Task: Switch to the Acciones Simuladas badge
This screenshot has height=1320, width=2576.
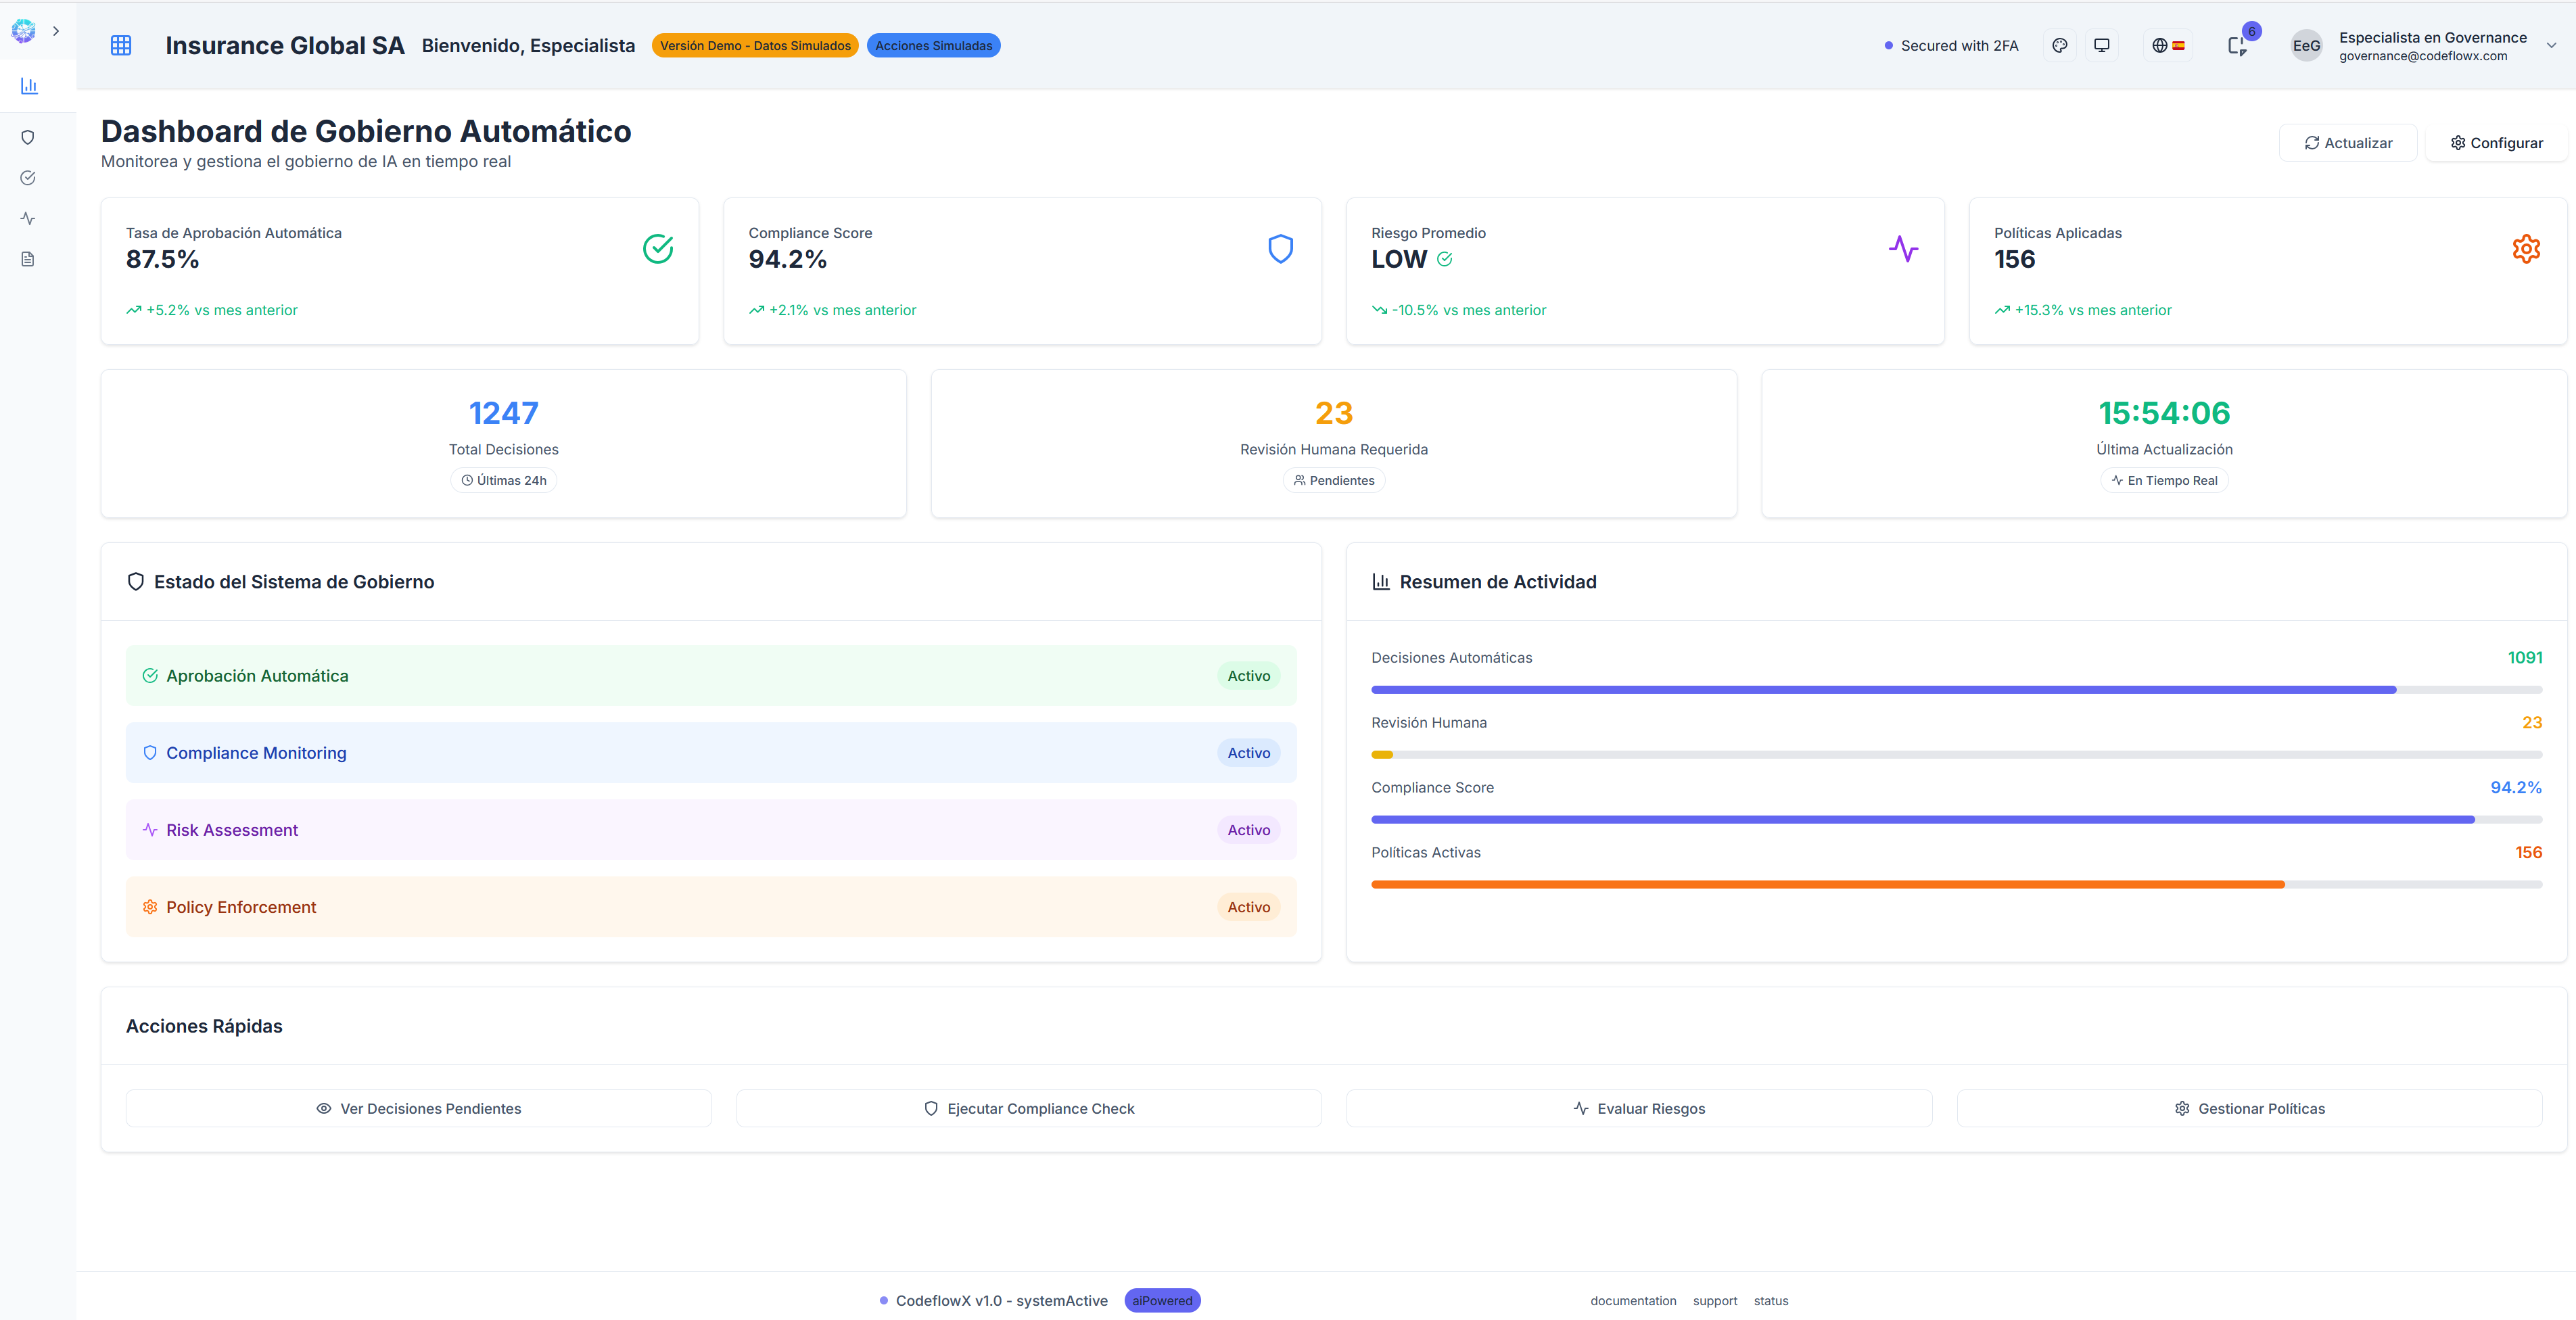Action: 933,45
